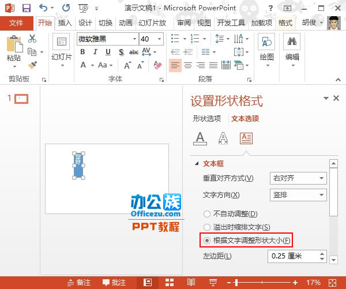Choose 根据文字调整形状大小 radio option

206,240
